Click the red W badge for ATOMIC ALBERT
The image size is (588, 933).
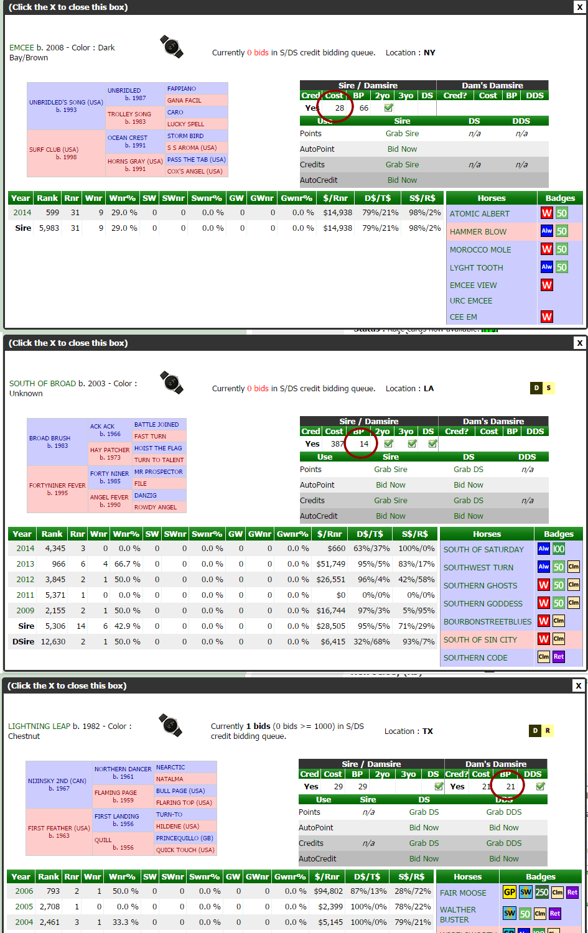click(x=546, y=213)
